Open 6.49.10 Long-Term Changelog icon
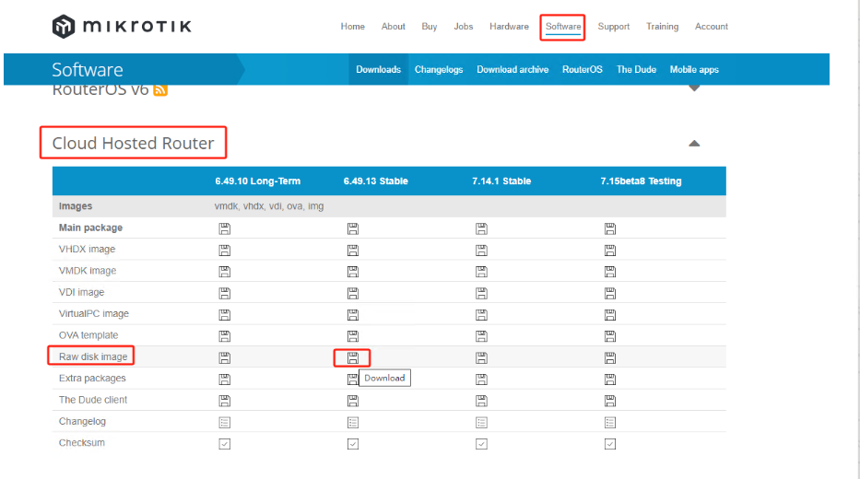This screenshot has width=860, height=479. click(x=224, y=423)
